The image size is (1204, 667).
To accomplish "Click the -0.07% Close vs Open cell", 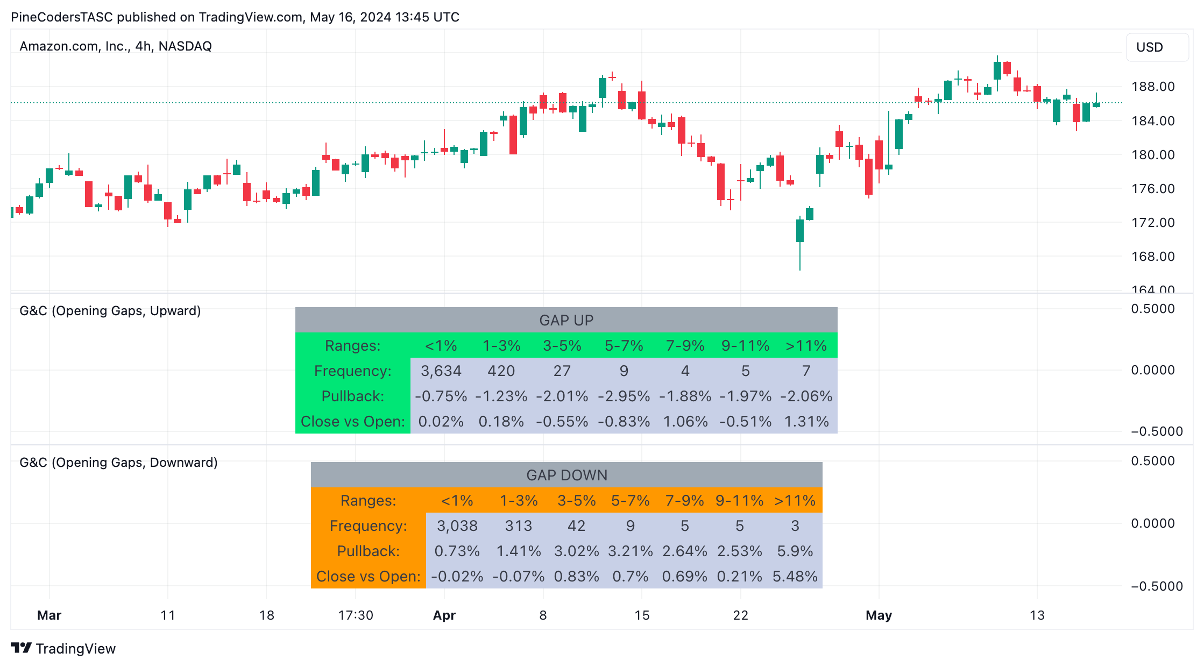I will pos(519,576).
